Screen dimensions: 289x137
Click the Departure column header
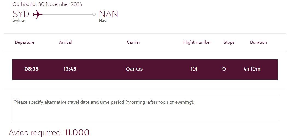pyautogui.click(x=25, y=42)
